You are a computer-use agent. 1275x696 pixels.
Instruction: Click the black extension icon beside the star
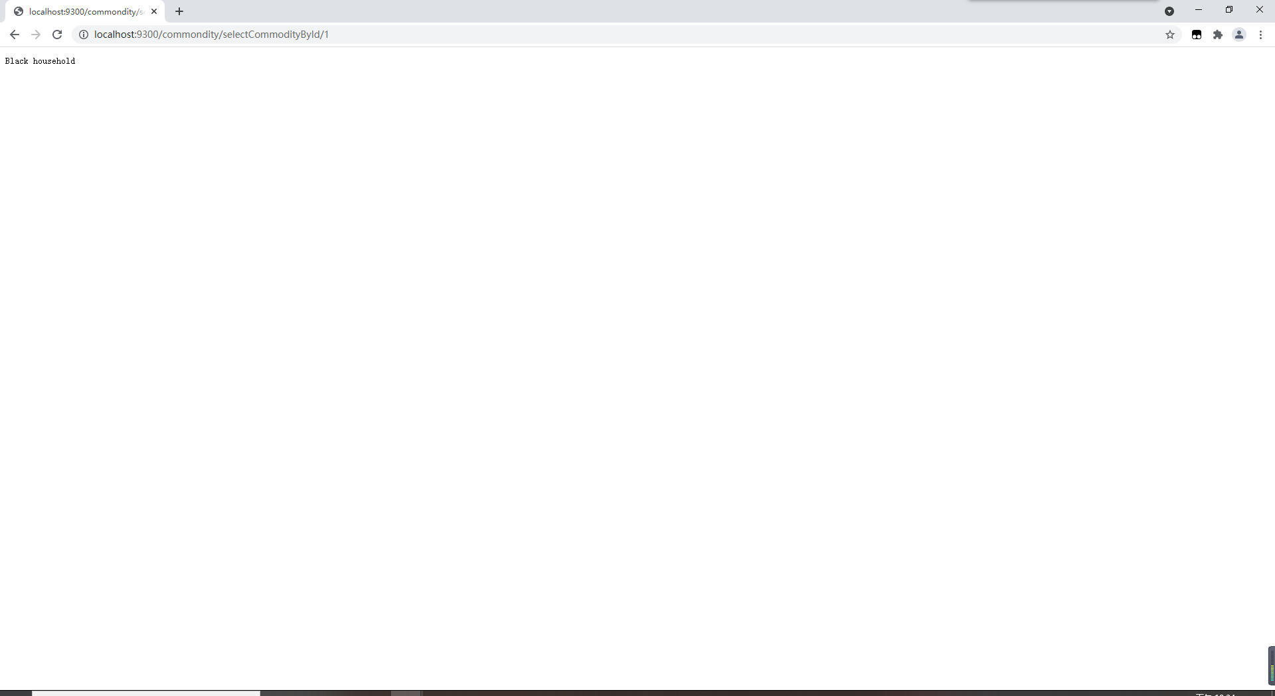pyautogui.click(x=1197, y=35)
